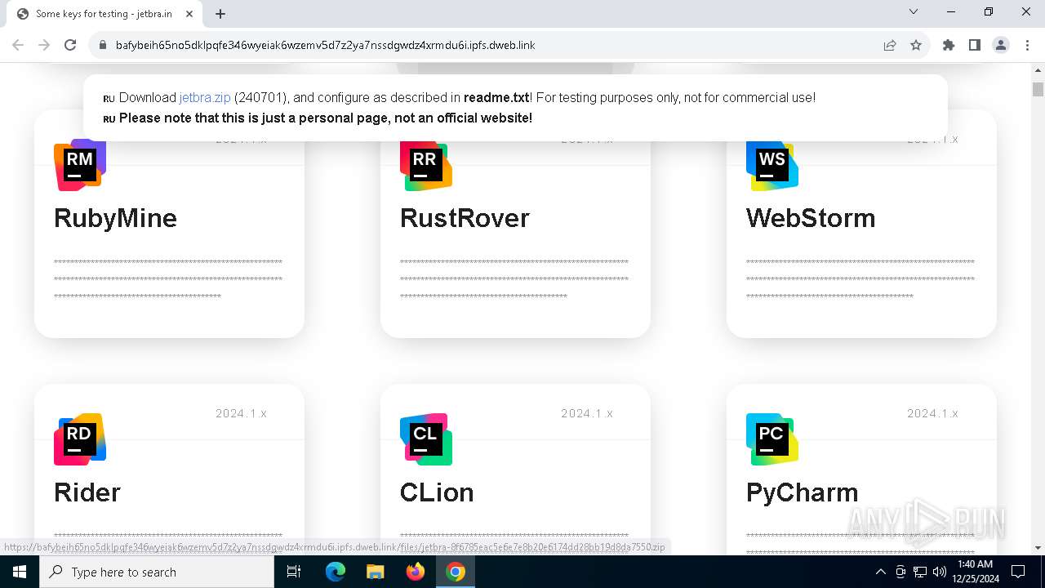
Task: Copy the RustRover masked license key
Action: point(514,279)
